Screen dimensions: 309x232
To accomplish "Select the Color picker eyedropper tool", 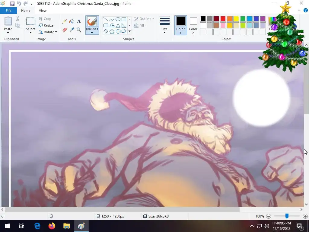I will (x=72, y=30).
